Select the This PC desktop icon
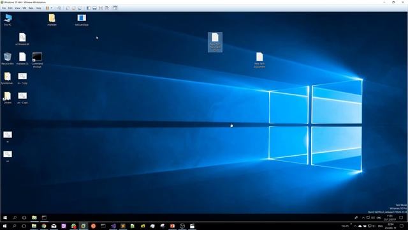 [x=8, y=20]
